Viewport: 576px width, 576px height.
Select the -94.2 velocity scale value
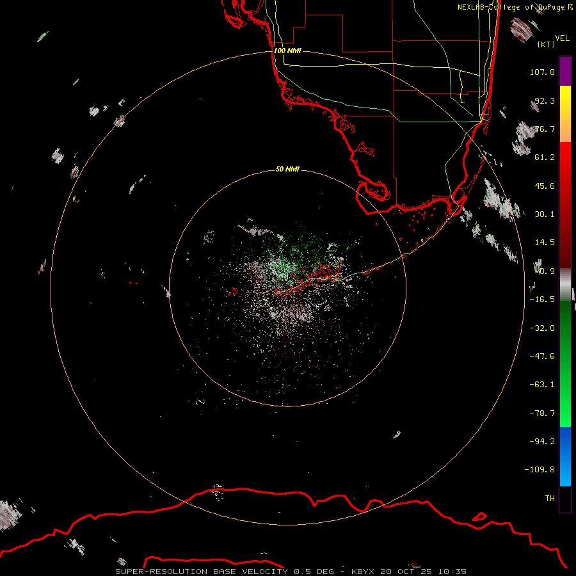point(542,441)
